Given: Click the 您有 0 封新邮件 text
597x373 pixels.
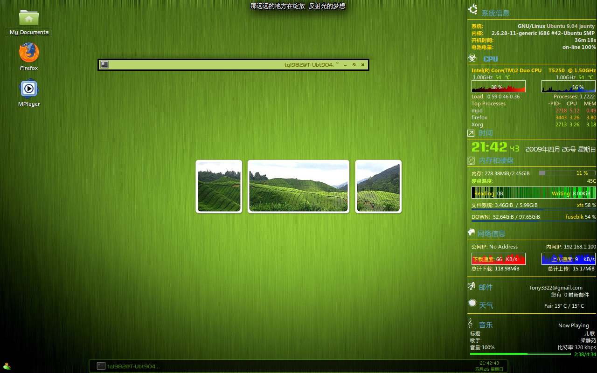Looking at the screenshot, I should 570,295.
